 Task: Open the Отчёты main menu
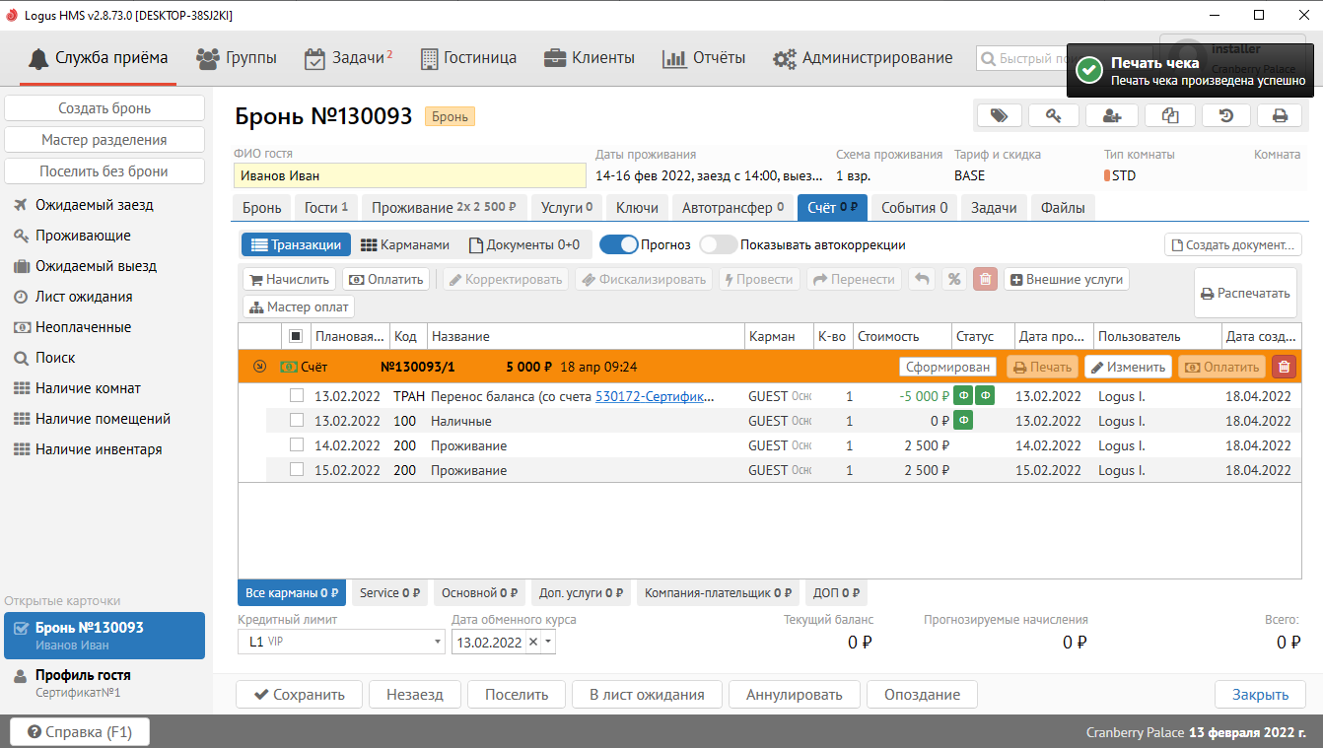click(704, 58)
